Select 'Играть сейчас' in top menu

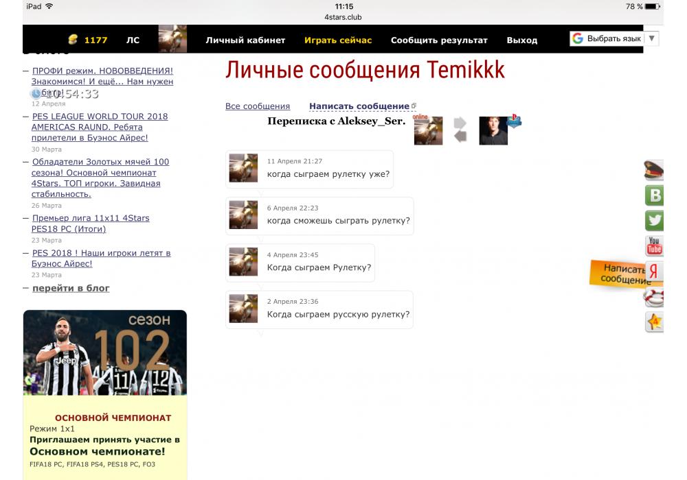[338, 40]
